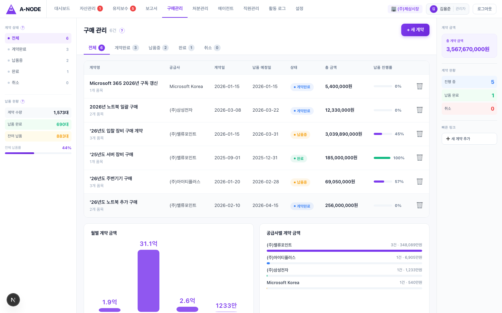Delete the '26년도 주변기기 구매 contract
The width and height of the screenshot is (502, 313).
(420, 182)
